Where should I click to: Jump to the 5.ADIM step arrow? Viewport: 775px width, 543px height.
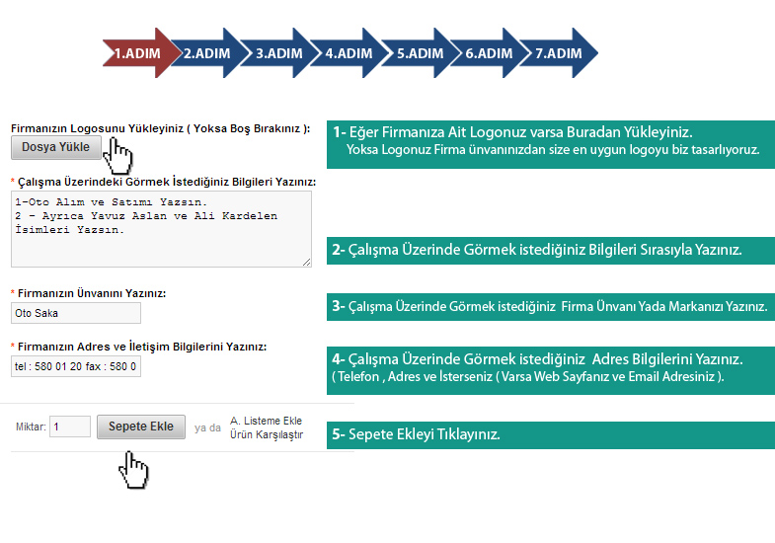pos(420,53)
